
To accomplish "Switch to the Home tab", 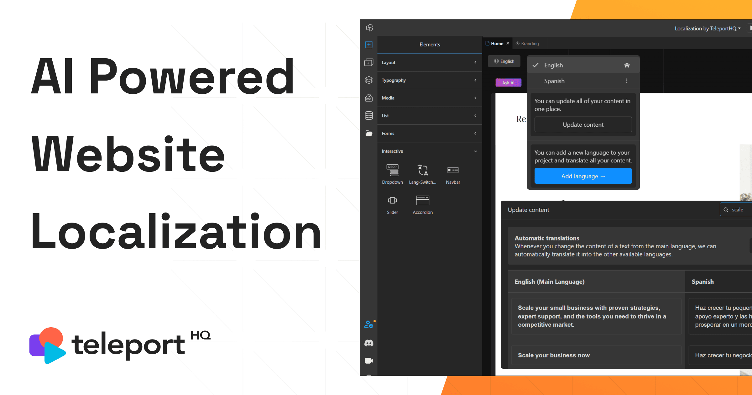I will click(x=497, y=43).
